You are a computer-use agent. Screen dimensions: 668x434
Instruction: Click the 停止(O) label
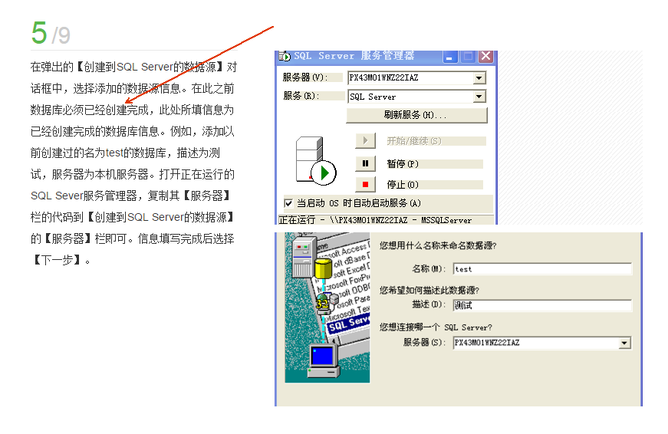pyautogui.click(x=403, y=185)
